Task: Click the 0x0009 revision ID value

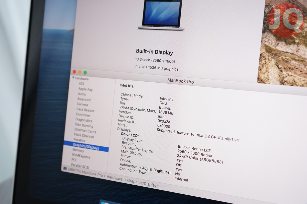Action: click(164, 126)
